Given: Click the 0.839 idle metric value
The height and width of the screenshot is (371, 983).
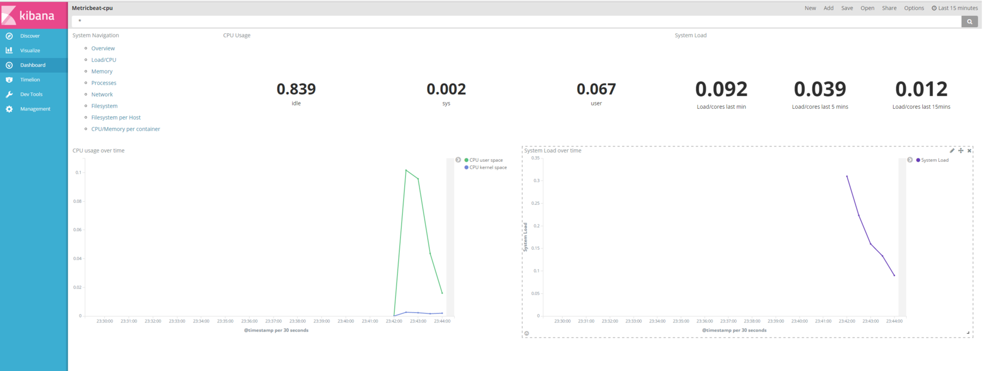Looking at the screenshot, I should [296, 89].
